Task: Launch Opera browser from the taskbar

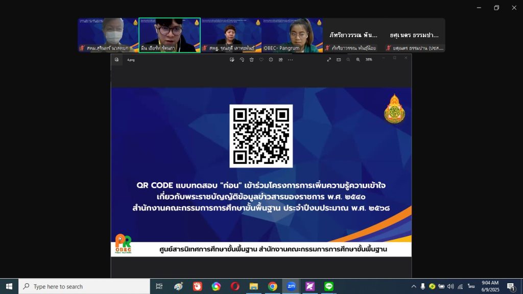Action: pos(235,286)
